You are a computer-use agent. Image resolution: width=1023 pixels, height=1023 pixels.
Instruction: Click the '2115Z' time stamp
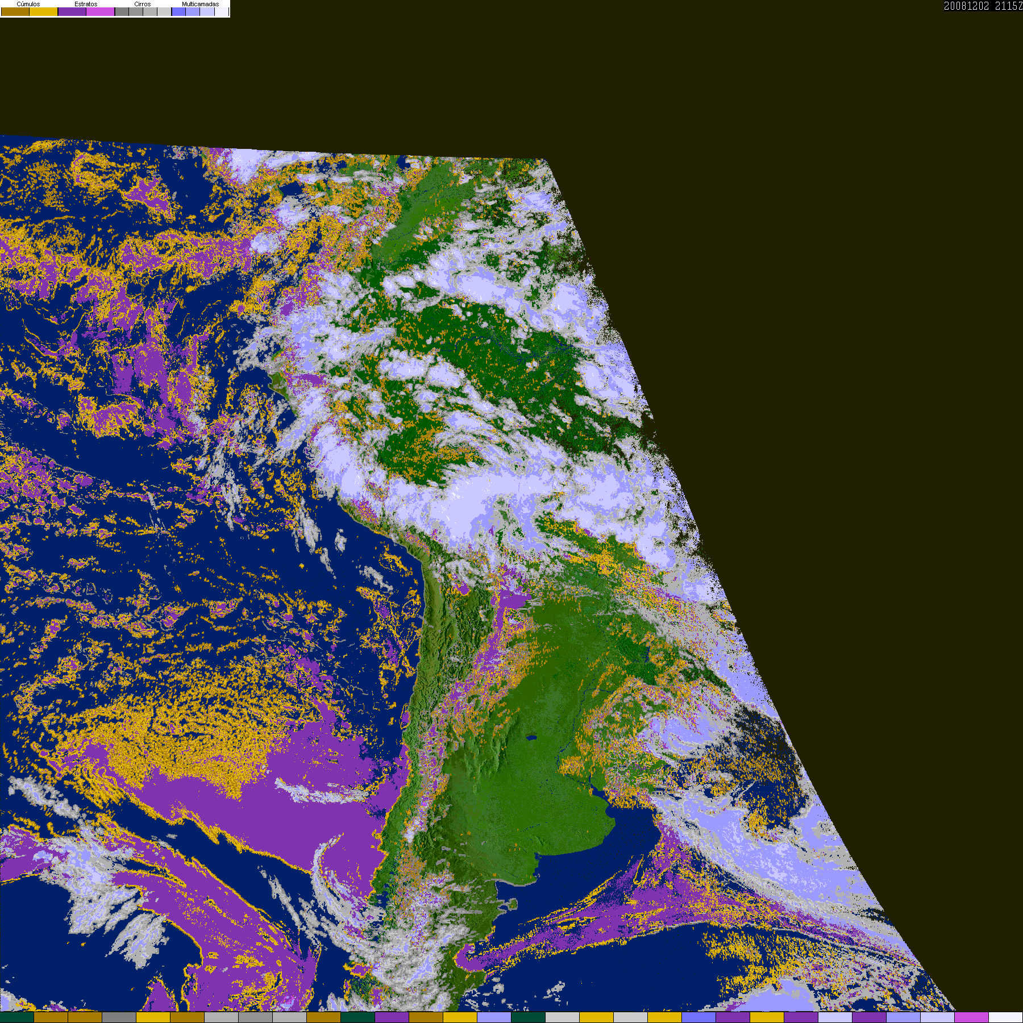pos(1009,6)
